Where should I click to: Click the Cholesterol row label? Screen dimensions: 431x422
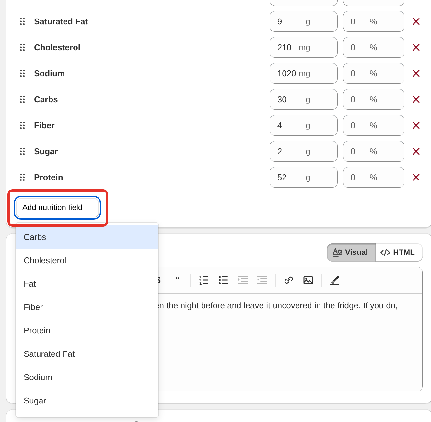click(x=57, y=47)
